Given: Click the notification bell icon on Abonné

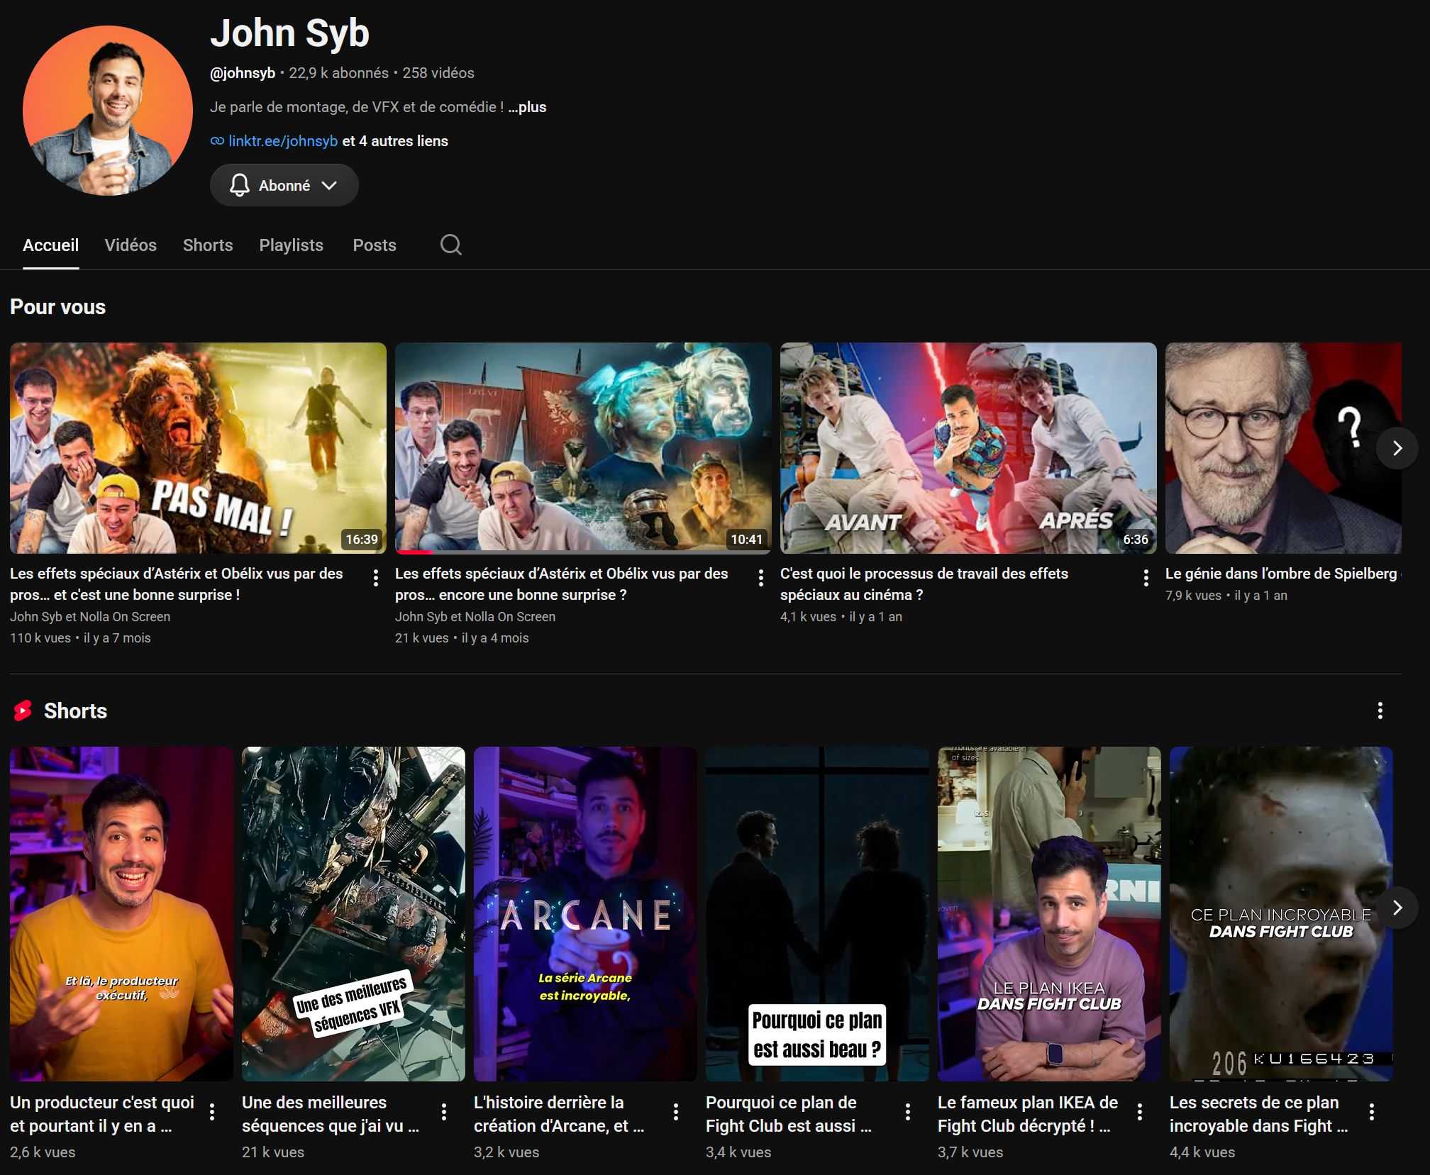Looking at the screenshot, I should pyautogui.click(x=240, y=185).
